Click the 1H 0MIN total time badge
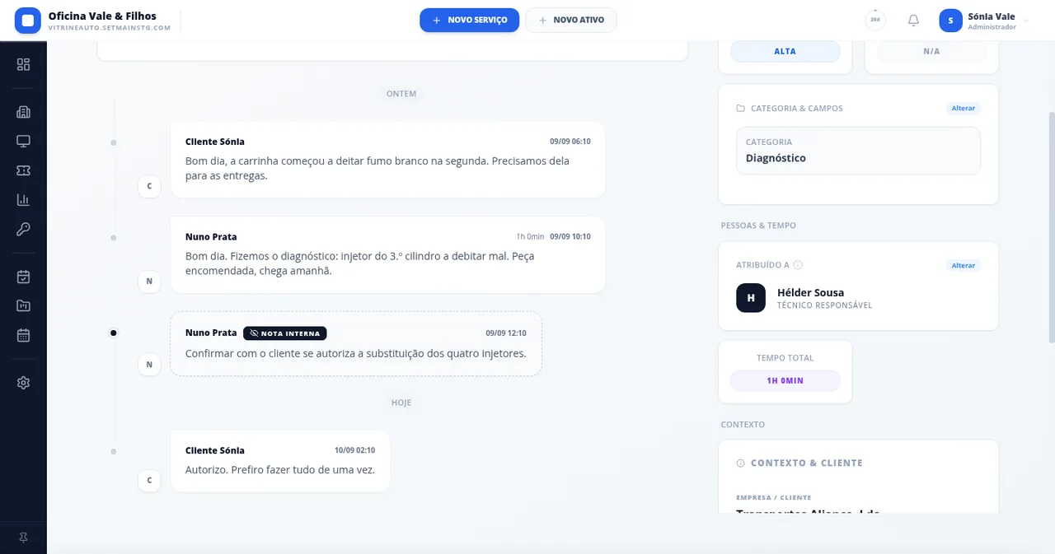 (x=785, y=381)
